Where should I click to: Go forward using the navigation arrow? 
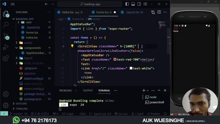52,4
